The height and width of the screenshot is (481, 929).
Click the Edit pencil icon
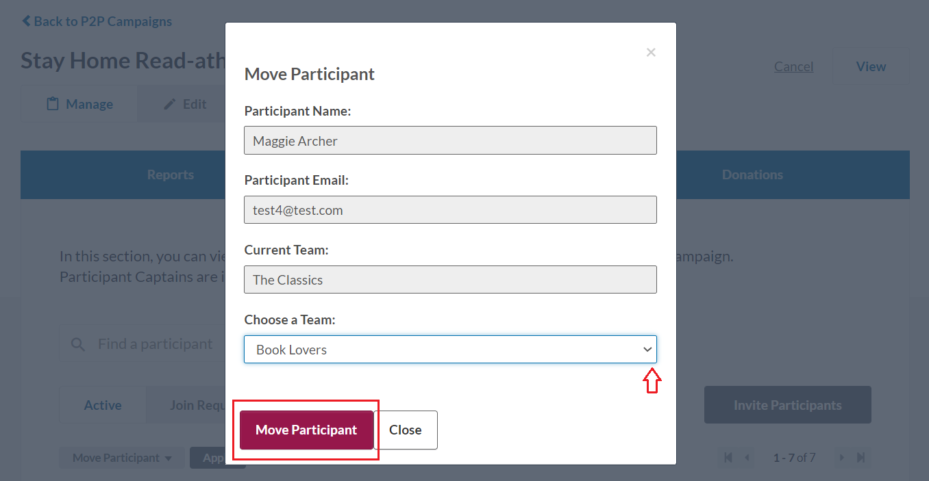tap(170, 104)
